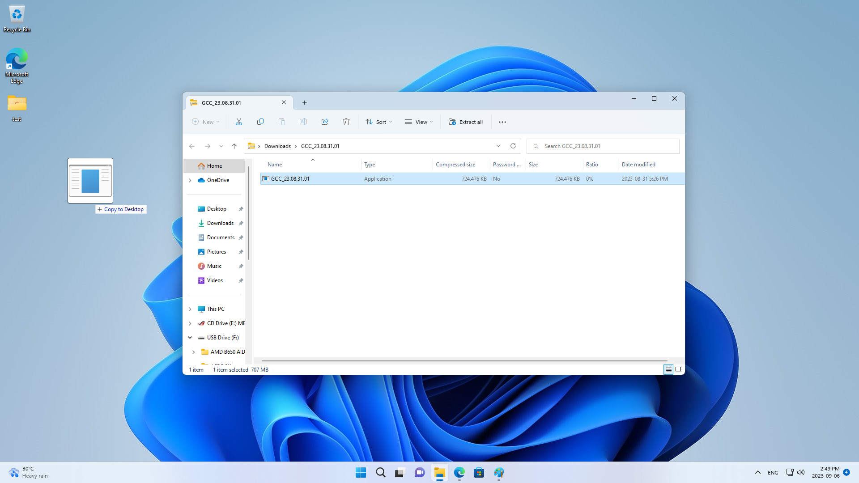Click the overflow menu (three dots)

[x=502, y=122]
